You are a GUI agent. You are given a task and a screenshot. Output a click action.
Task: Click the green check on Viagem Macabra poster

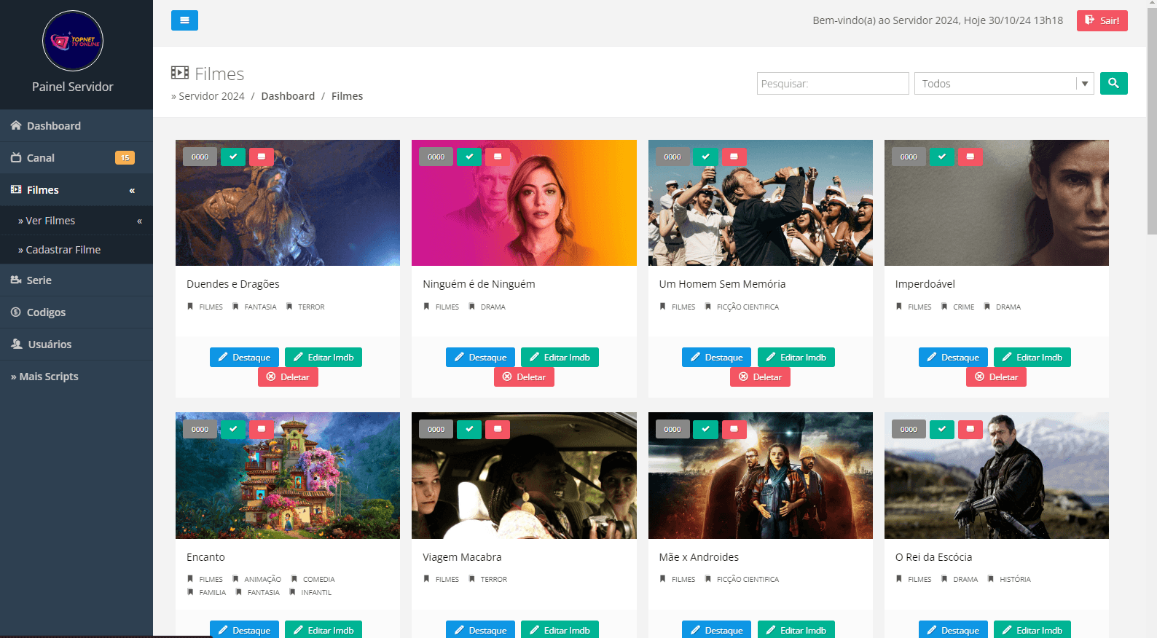coord(469,429)
